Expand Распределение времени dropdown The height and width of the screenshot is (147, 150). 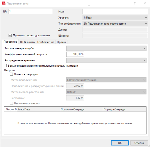(106, 60)
